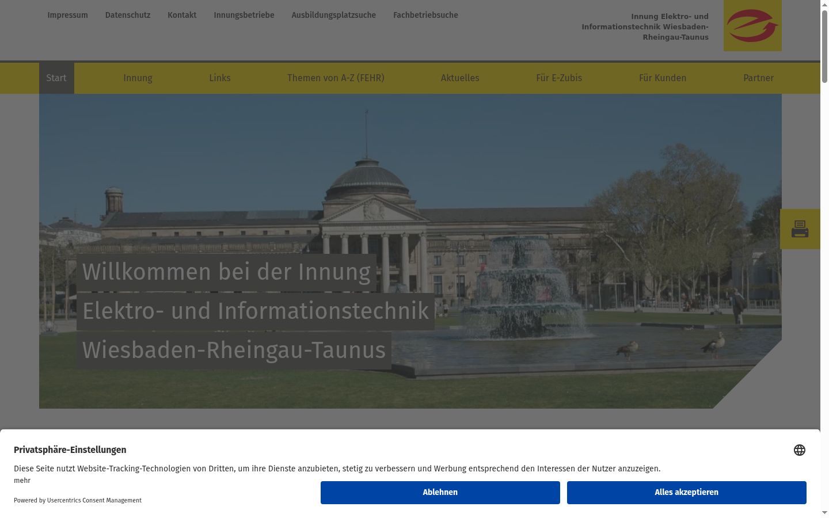Open Themen von A-Z (FEHR) menu

point(336,78)
